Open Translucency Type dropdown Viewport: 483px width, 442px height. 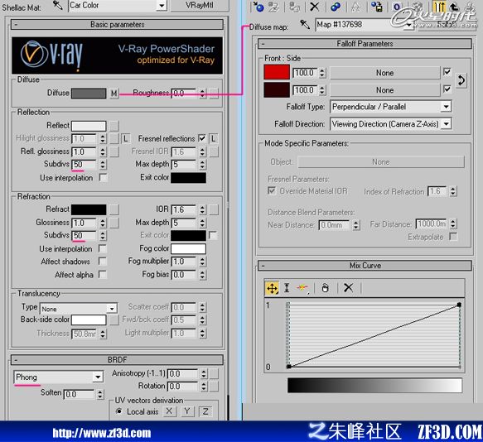[x=112, y=308]
